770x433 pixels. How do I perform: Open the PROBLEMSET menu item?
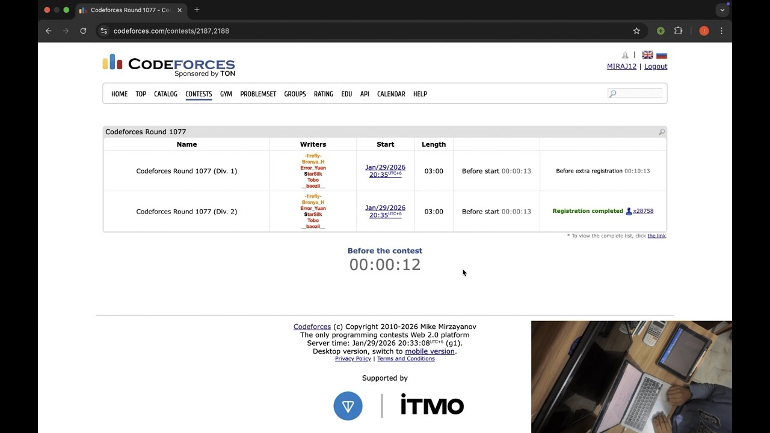[x=258, y=94]
